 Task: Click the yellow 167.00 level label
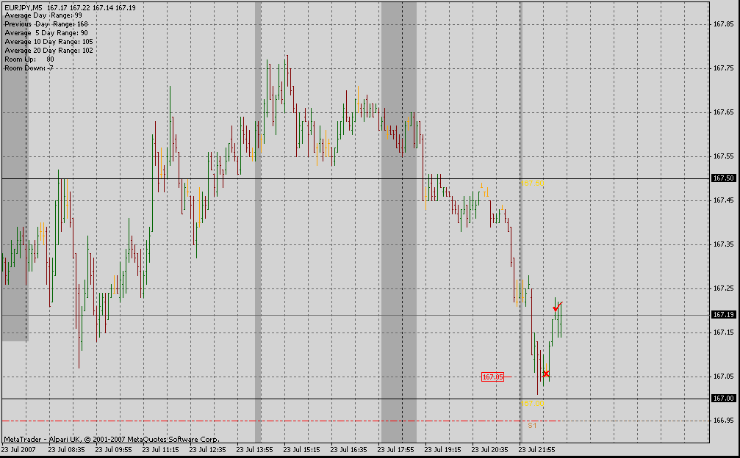(x=534, y=404)
